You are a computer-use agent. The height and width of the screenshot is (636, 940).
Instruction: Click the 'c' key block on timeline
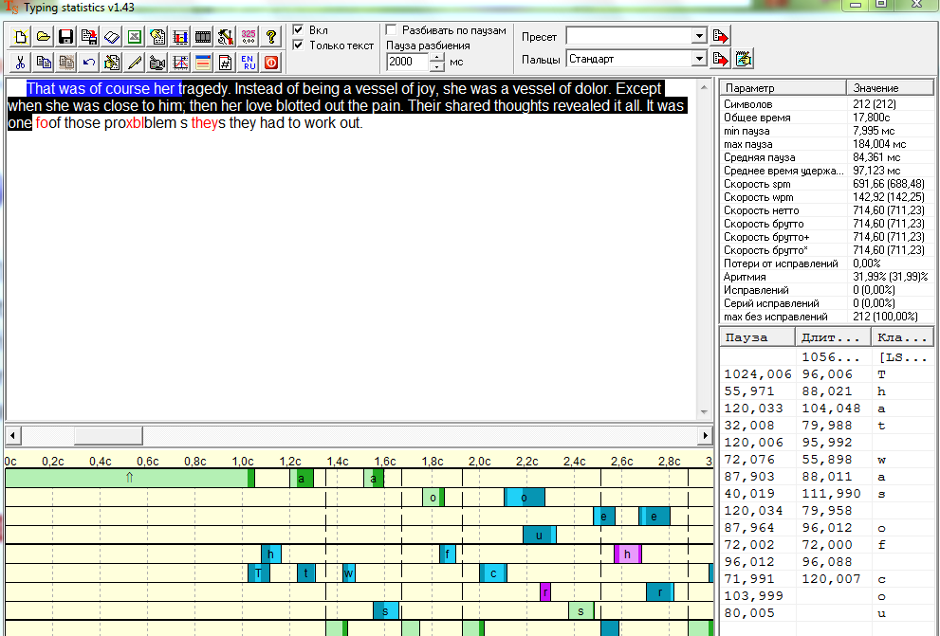coord(493,573)
